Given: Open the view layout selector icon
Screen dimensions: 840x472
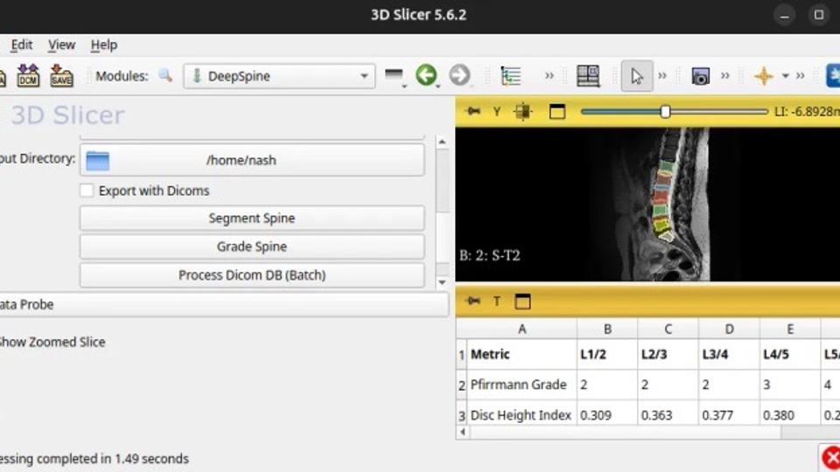Looking at the screenshot, I should (588, 75).
